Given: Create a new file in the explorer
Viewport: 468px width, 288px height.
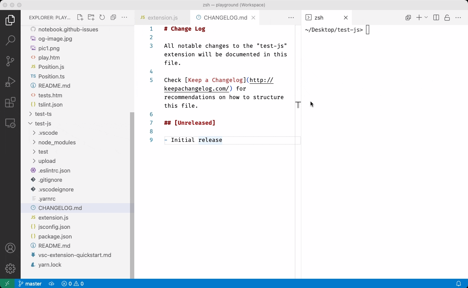Looking at the screenshot, I should click(x=80, y=17).
